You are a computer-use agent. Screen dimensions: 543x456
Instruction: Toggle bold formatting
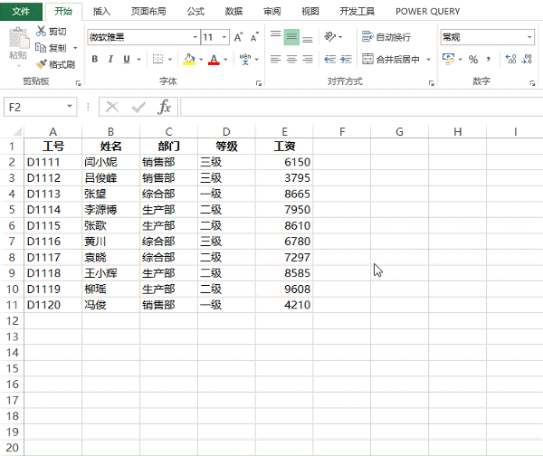tap(94, 59)
